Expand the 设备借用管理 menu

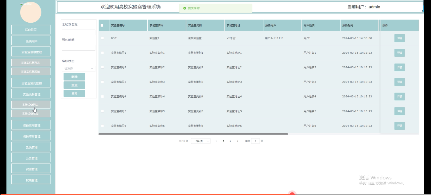click(31, 125)
